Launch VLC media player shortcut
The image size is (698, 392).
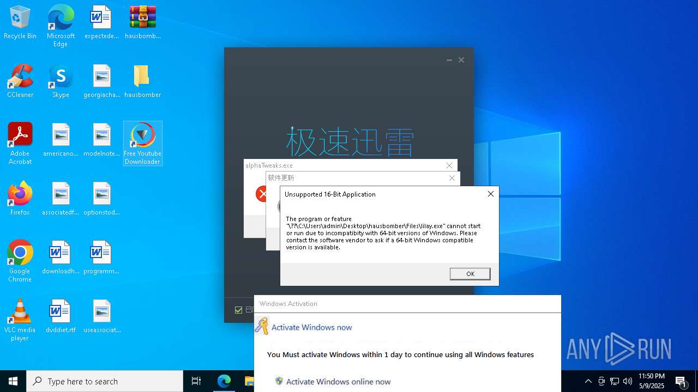tap(20, 320)
